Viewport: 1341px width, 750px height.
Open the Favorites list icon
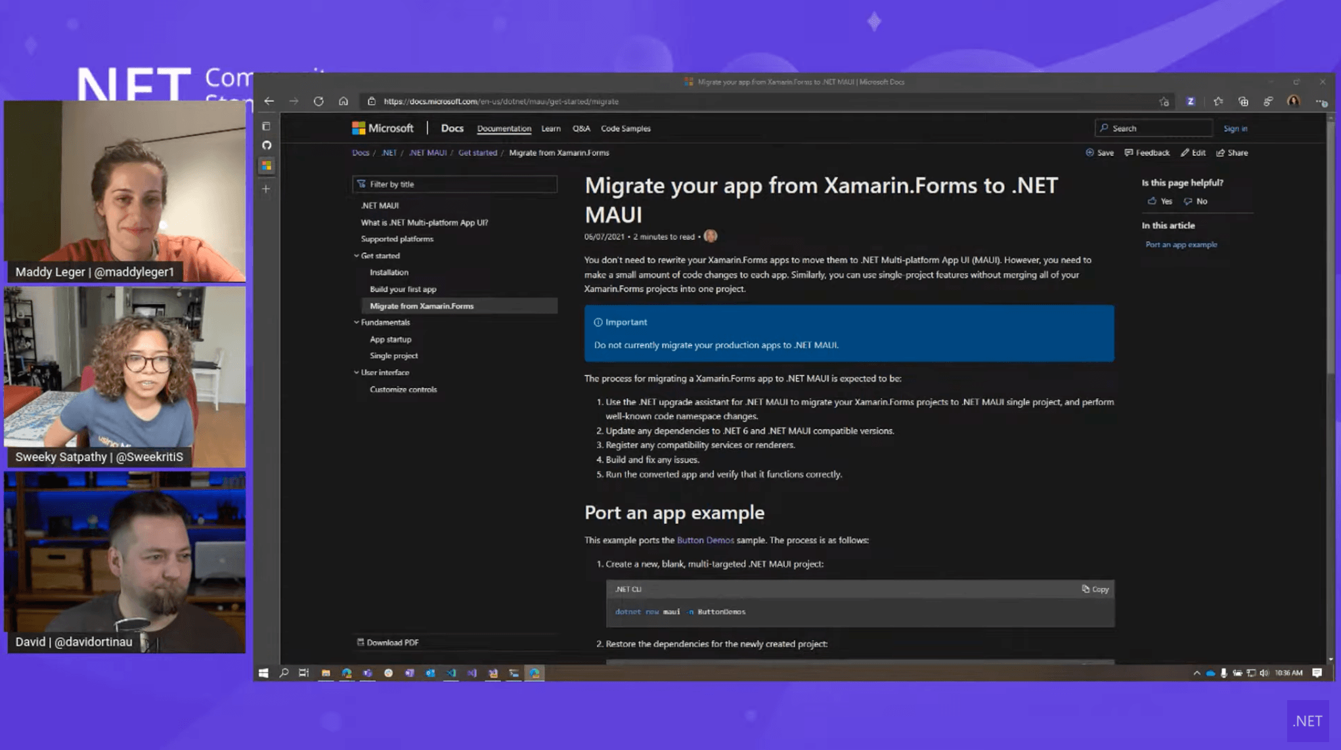click(x=1218, y=101)
